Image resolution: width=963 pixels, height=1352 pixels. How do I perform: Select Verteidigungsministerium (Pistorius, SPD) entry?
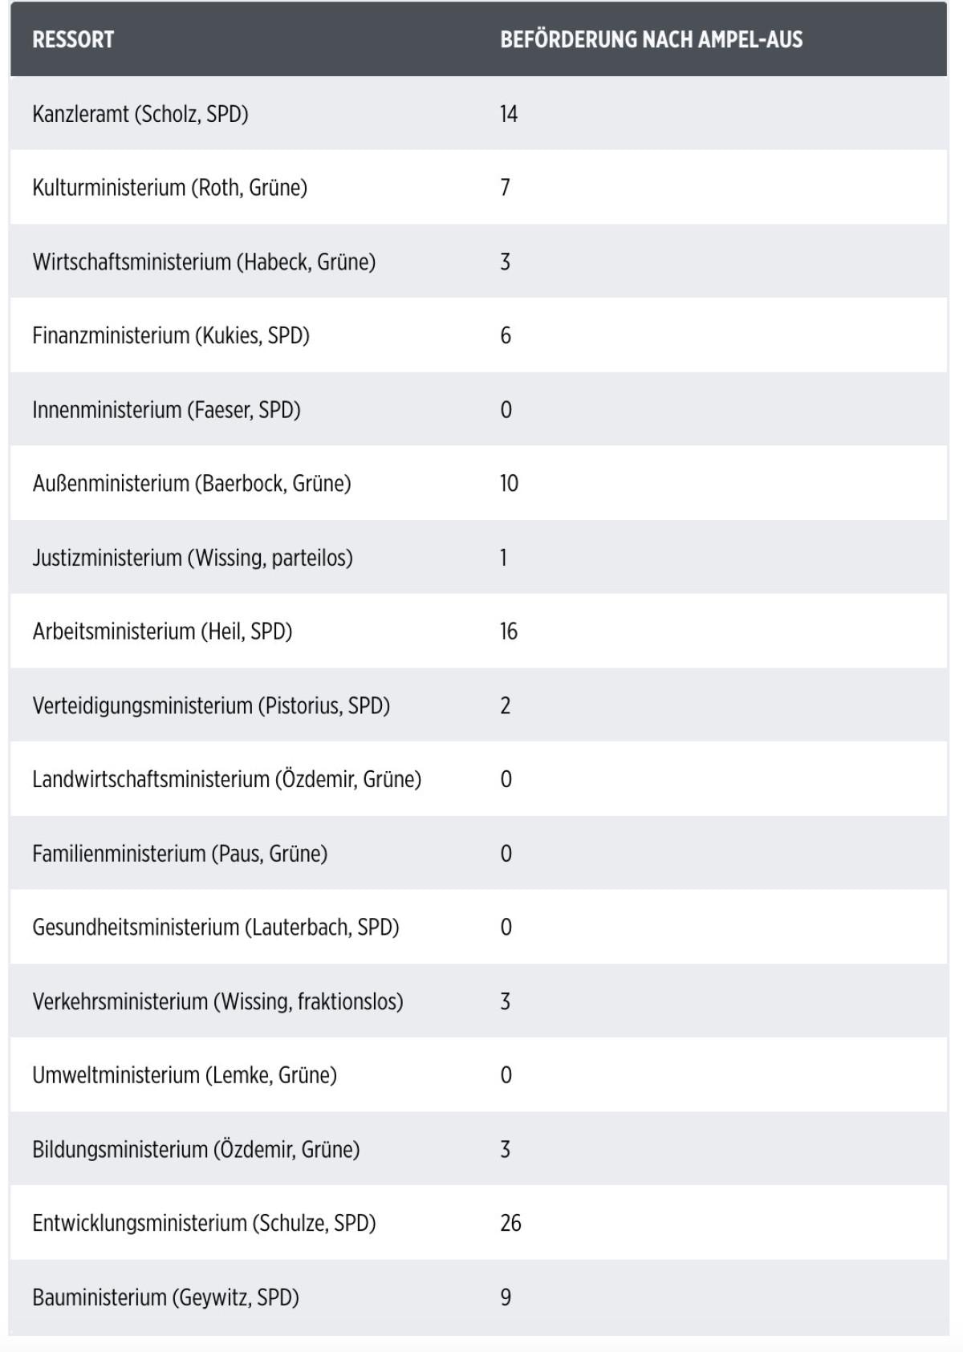211,705
